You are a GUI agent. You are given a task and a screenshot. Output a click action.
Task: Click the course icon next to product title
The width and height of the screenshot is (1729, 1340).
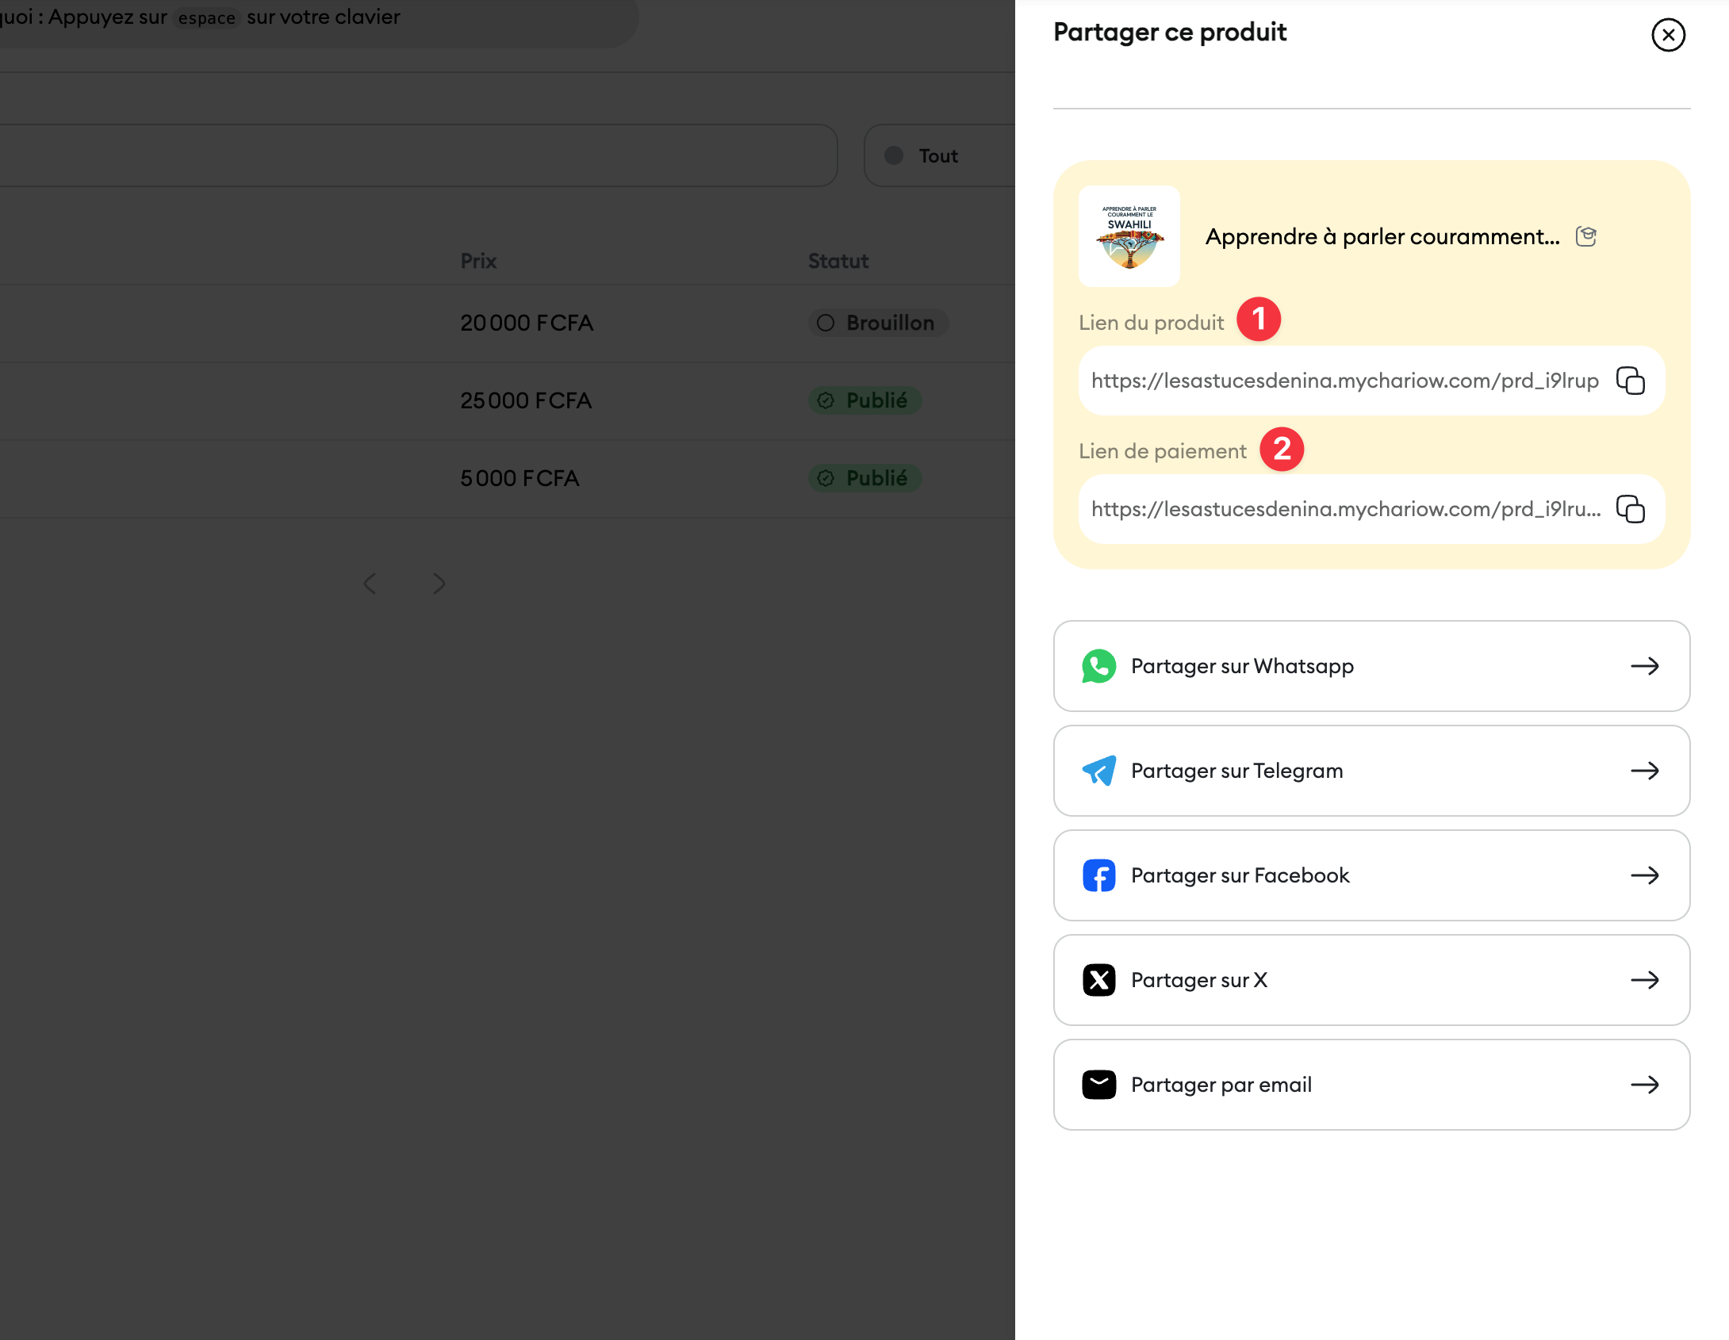pyautogui.click(x=1585, y=236)
